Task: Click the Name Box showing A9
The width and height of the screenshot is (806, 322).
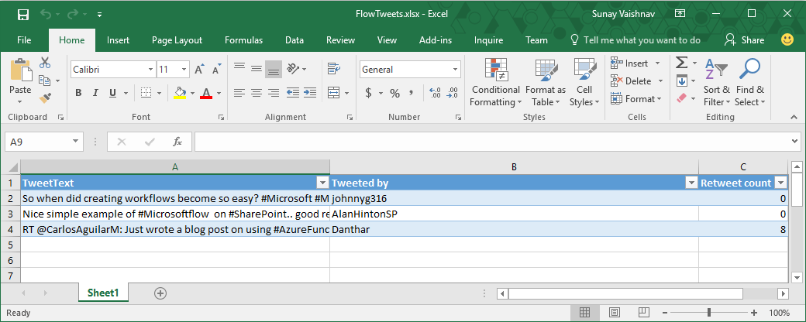Action: click(43, 142)
